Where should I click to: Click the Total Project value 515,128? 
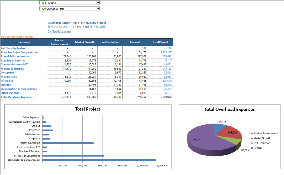167,69
